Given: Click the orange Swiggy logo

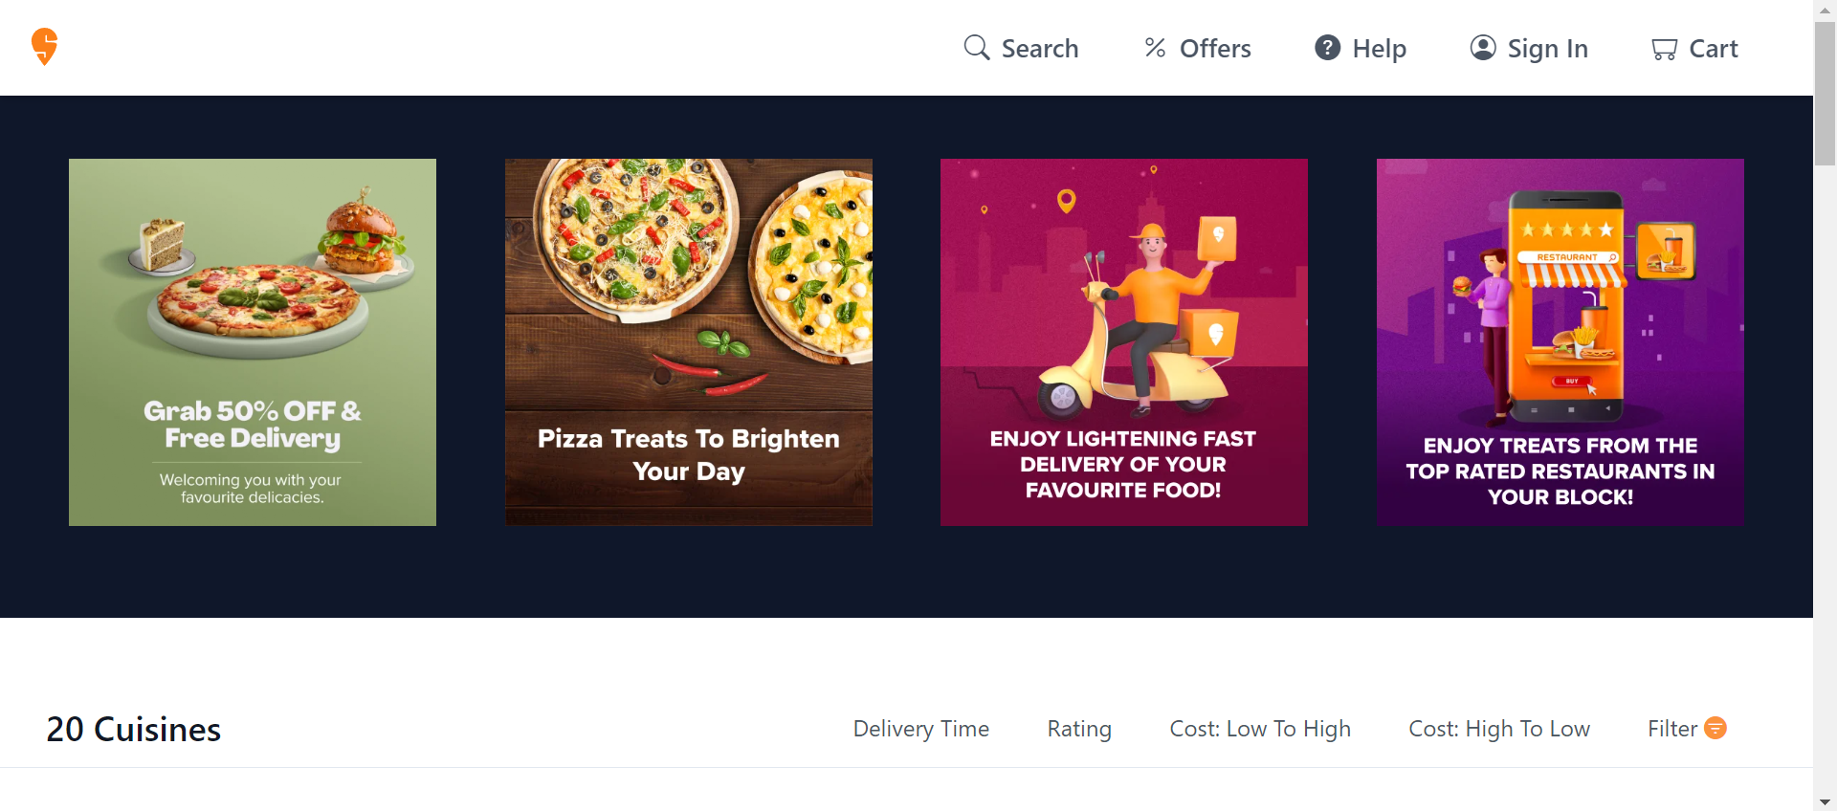Looking at the screenshot, I should (44, 46).
